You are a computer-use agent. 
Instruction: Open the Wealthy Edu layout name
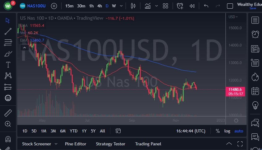pyautogui.click(x=249, y=4)
